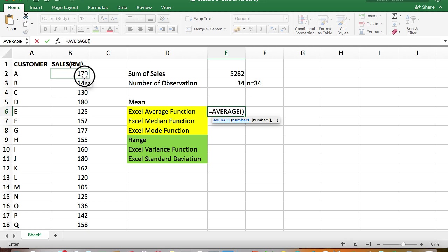Open the Data ribbon tab
This screenshot has height=252, width=448.
(x=122, y=7)
